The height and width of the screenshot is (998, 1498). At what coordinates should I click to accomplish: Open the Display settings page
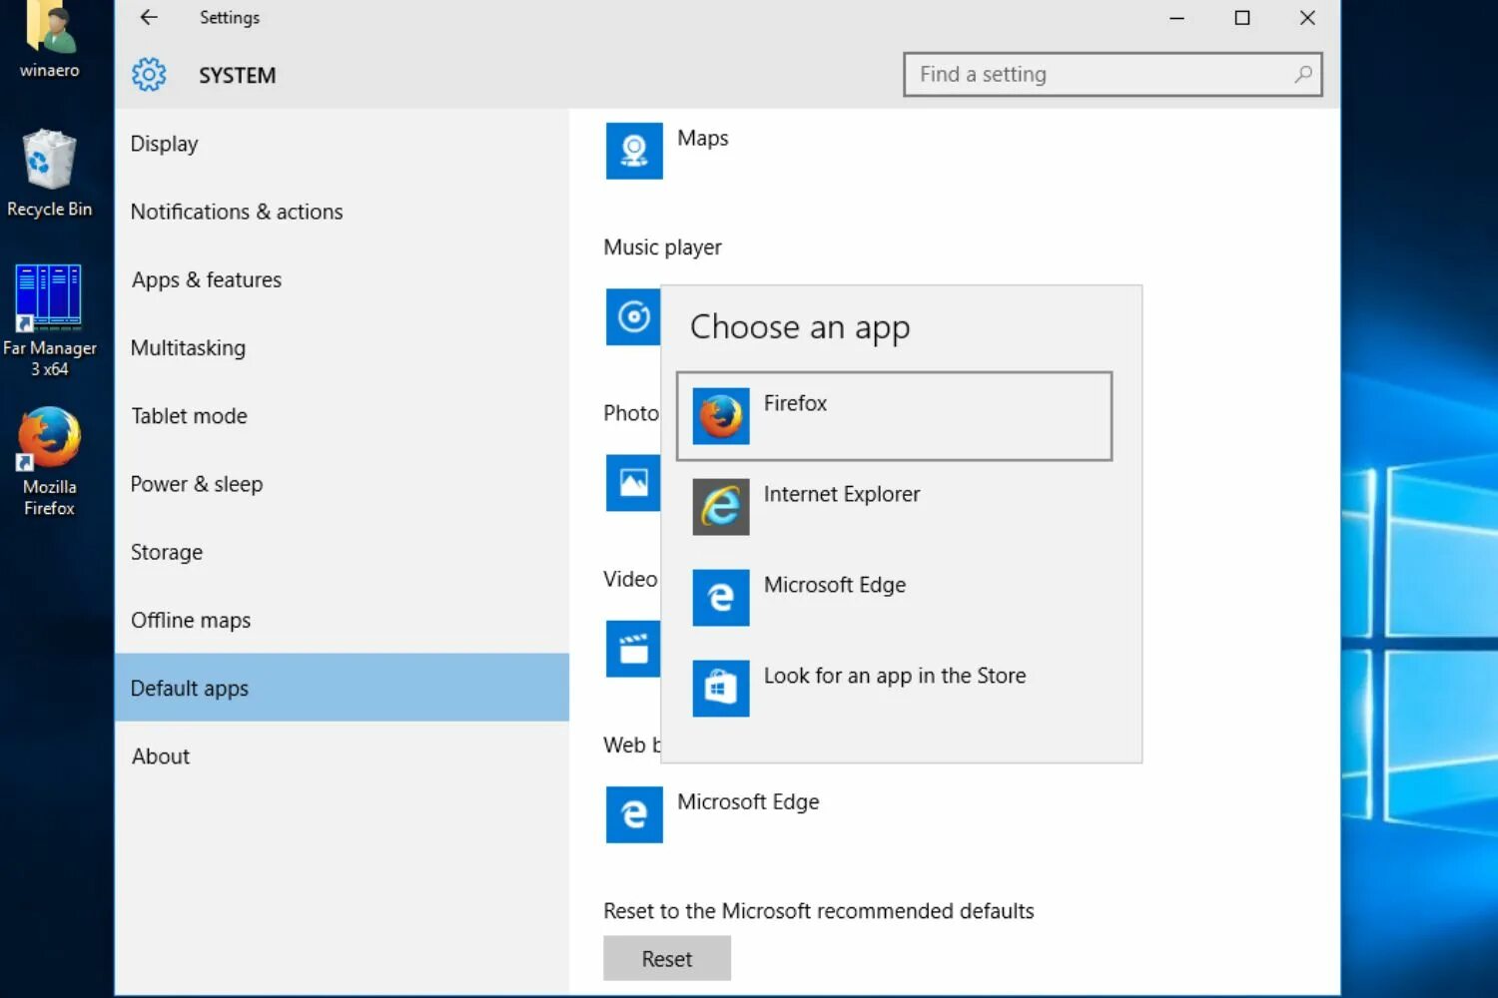[x=342, y=144]
